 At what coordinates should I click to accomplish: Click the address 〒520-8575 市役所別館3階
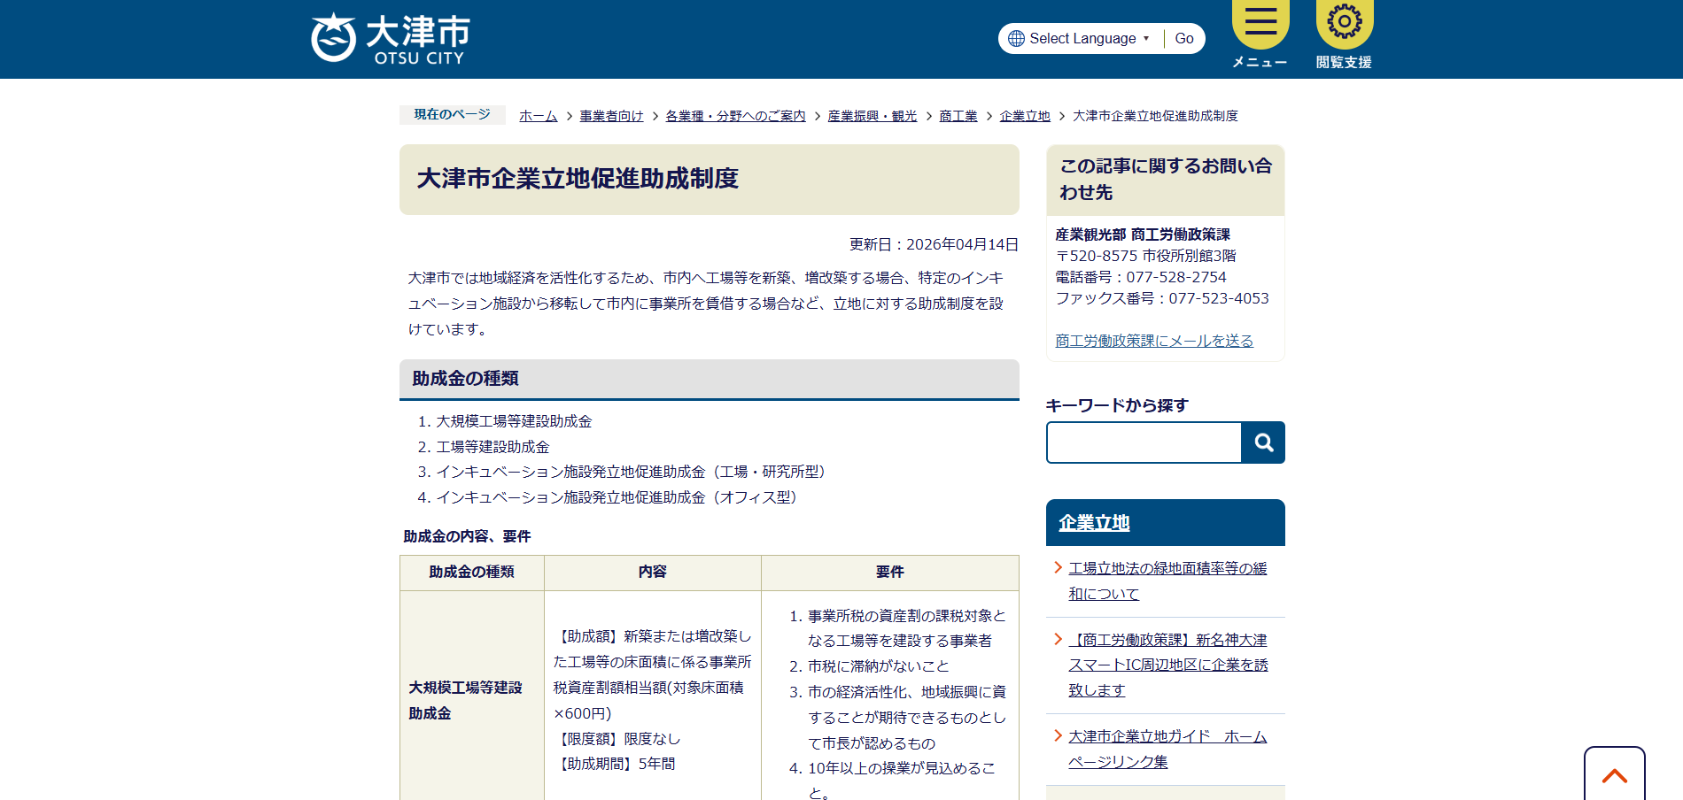coord(1145,256)
